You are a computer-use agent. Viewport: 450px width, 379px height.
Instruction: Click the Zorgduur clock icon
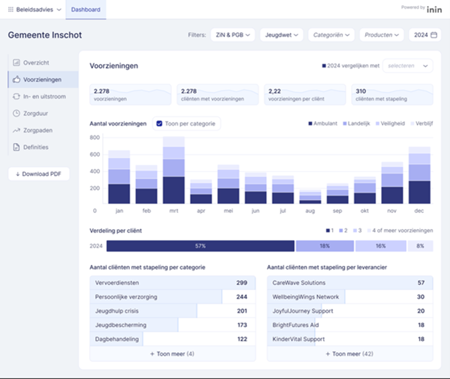pyautogui.click(x=16, y=114)
